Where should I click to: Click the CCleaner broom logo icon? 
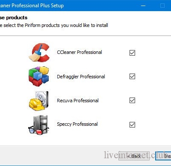tap(39, 53)
